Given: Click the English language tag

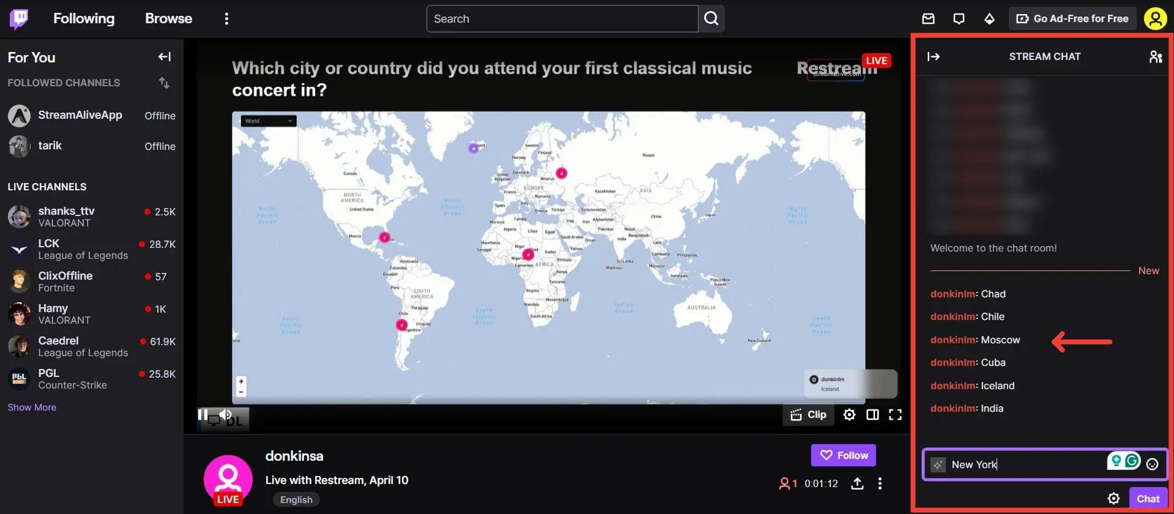Looking at the screenshot, I should click(x=296, y=500).
